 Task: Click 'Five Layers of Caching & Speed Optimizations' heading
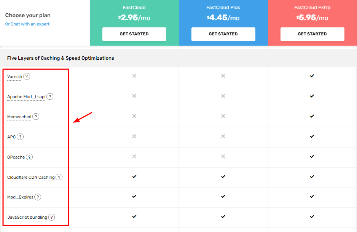tap(61, 58)
